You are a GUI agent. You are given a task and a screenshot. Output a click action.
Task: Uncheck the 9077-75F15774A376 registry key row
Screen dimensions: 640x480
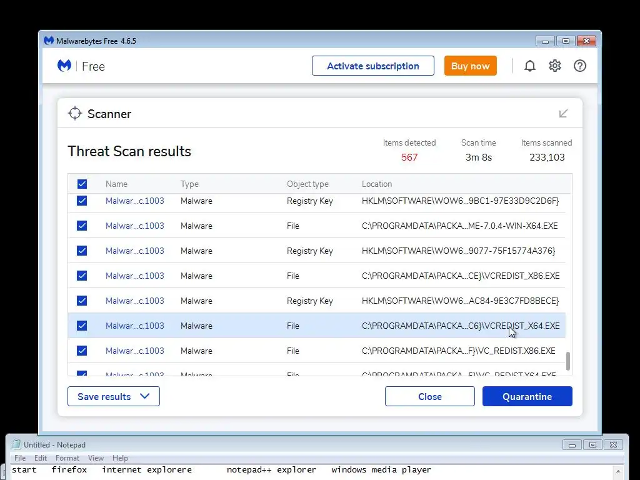[82, 251]
